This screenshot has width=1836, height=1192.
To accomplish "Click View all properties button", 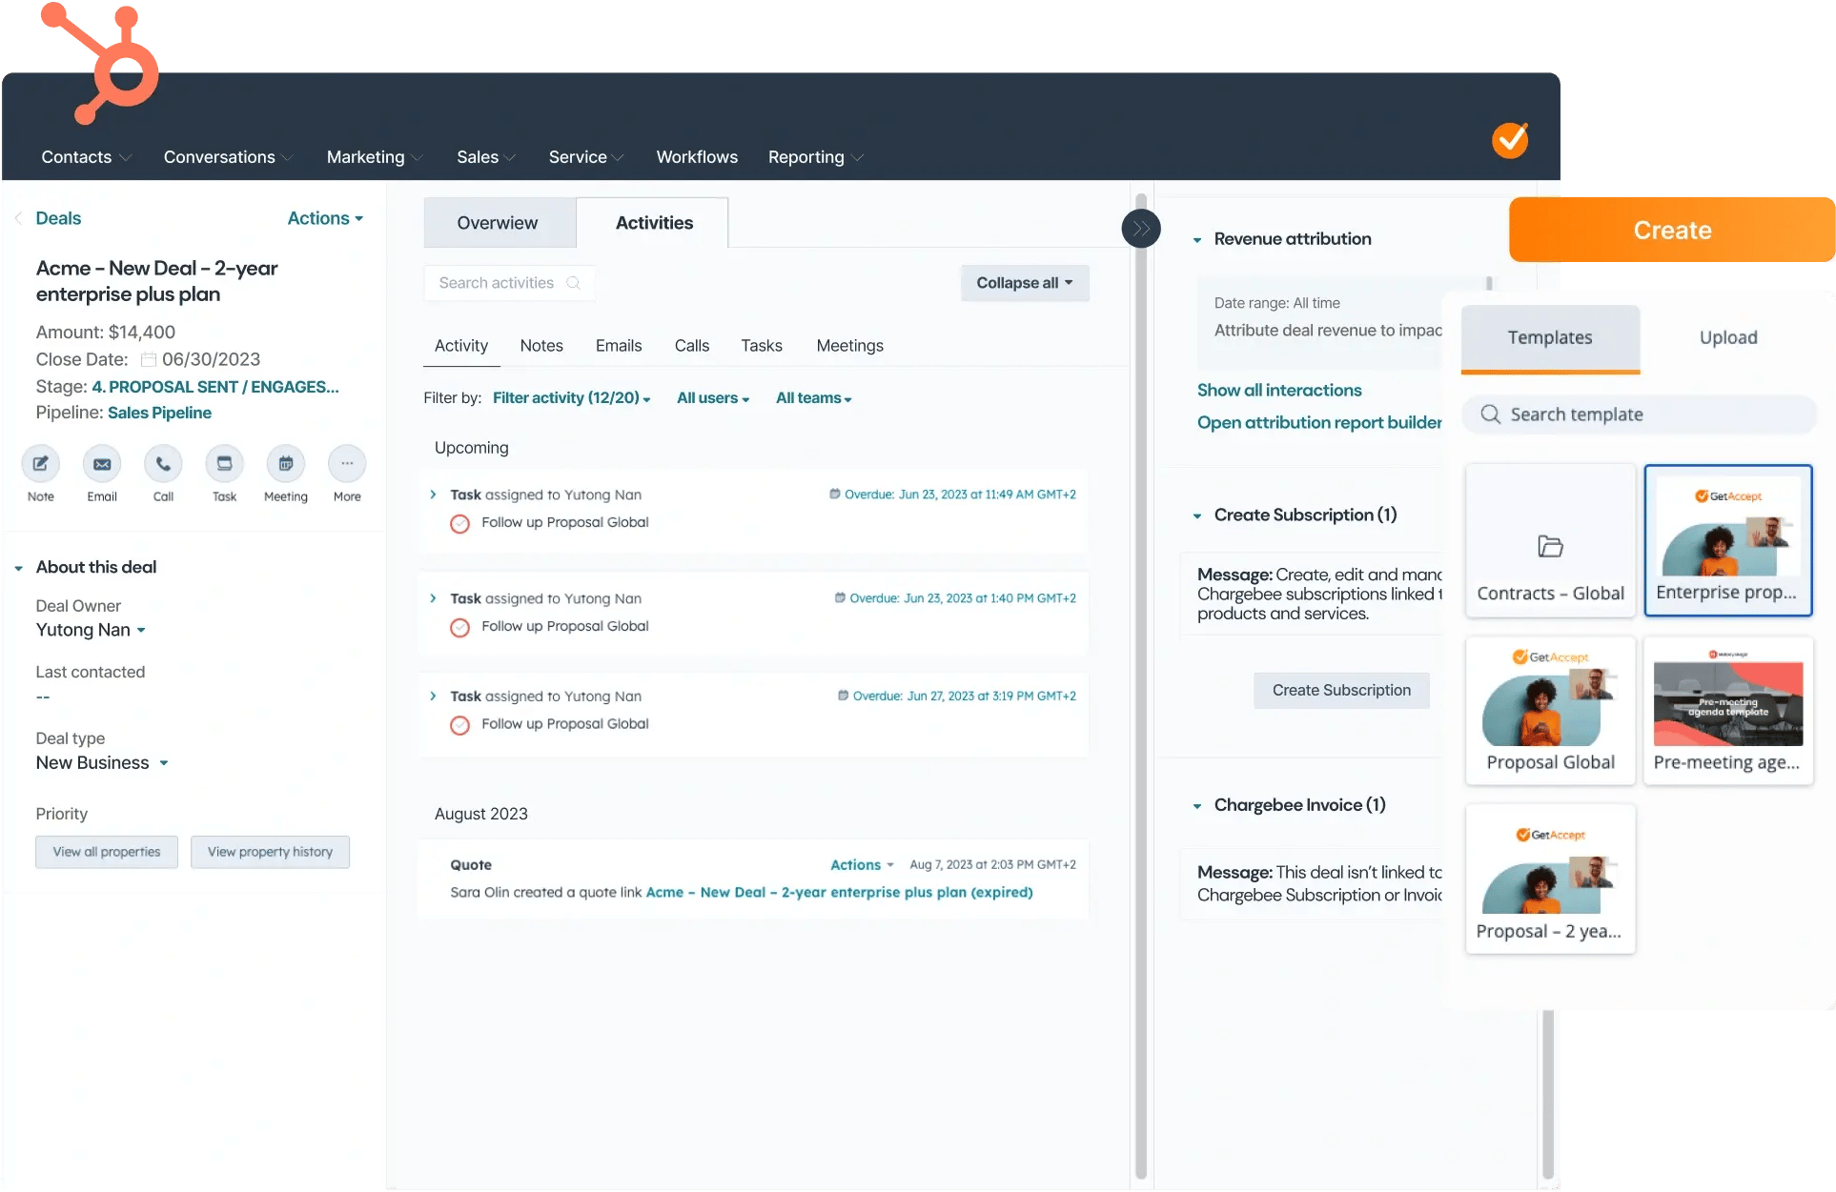I will pyautogui.click(x=107, y=852).
